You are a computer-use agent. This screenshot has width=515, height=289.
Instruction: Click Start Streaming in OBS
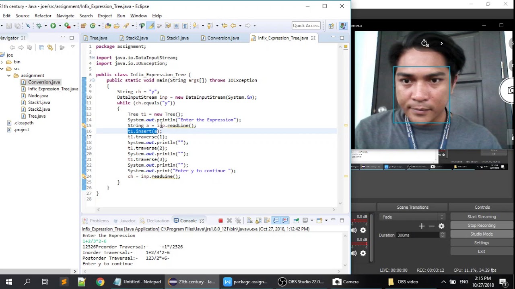[x=482, y=217]
